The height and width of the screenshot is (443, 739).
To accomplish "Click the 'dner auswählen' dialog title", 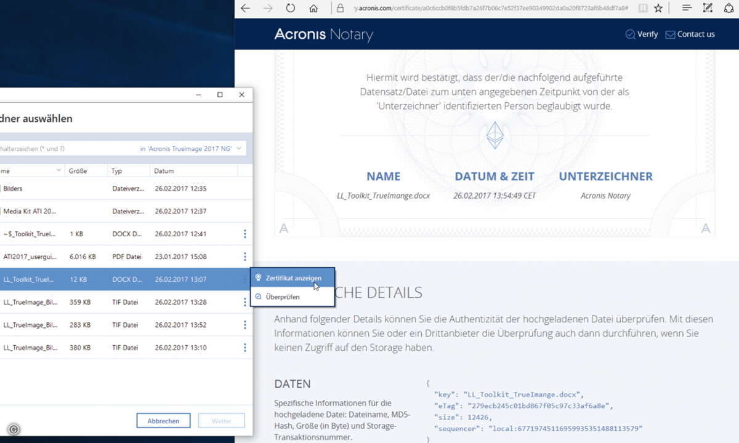I will [x=36, y=119].
